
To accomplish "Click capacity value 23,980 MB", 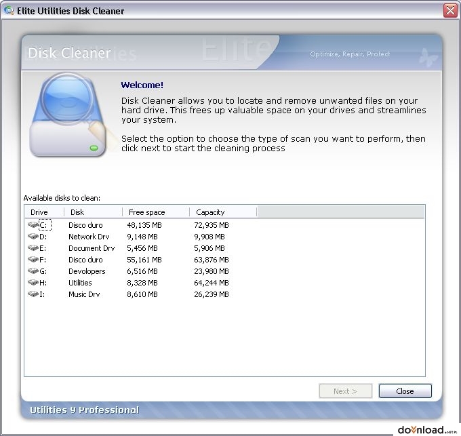I will 212,271.
